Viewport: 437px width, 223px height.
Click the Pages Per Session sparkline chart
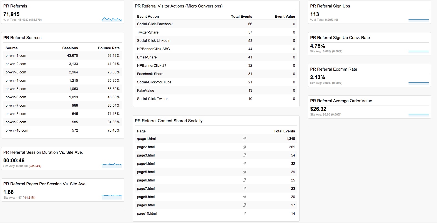click(112, 196)
